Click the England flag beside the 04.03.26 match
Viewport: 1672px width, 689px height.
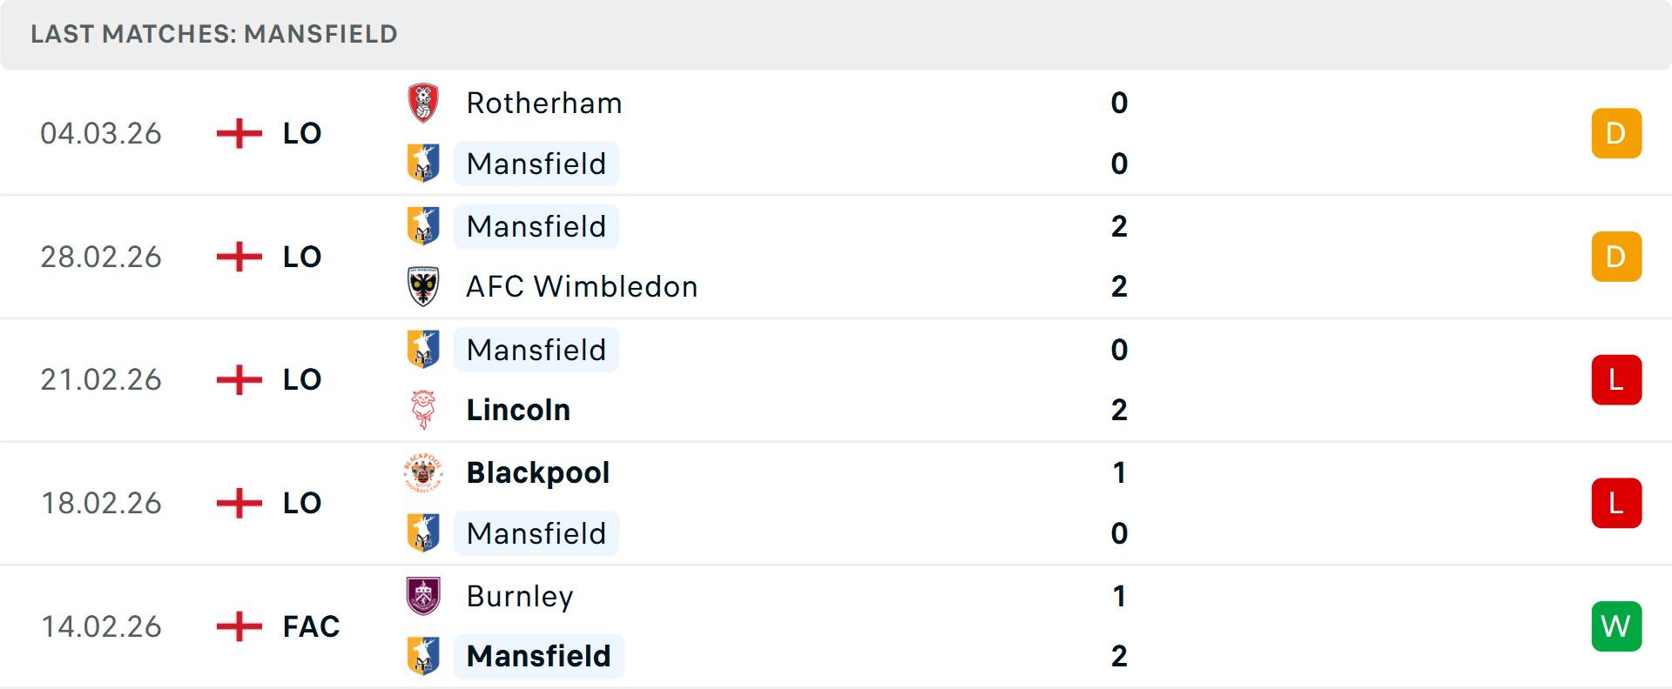click(238, 133)
